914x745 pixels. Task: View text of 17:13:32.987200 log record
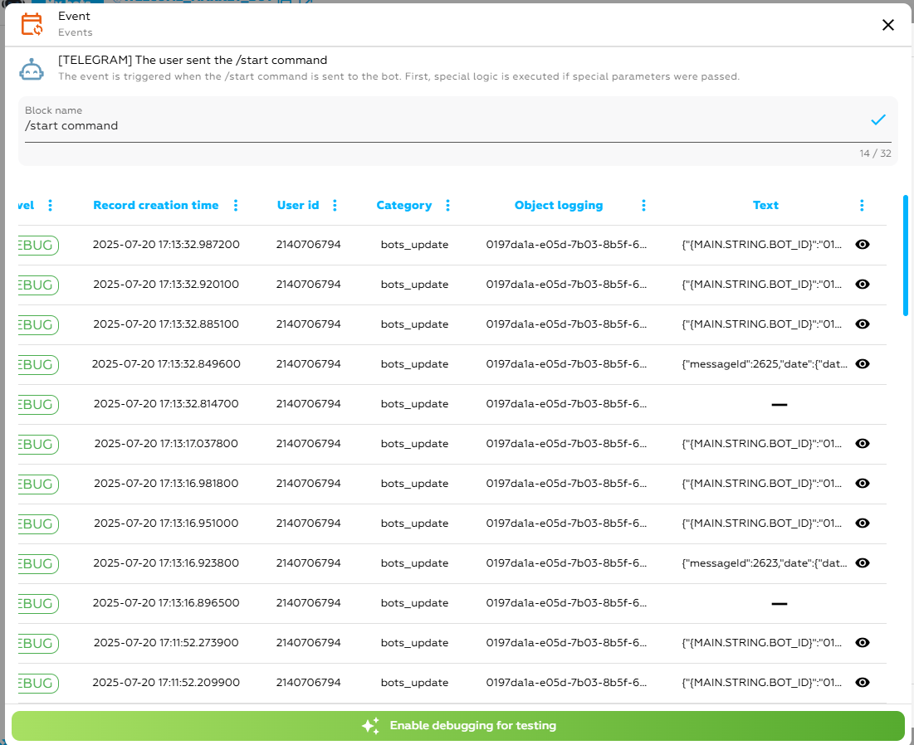(863, 245)
